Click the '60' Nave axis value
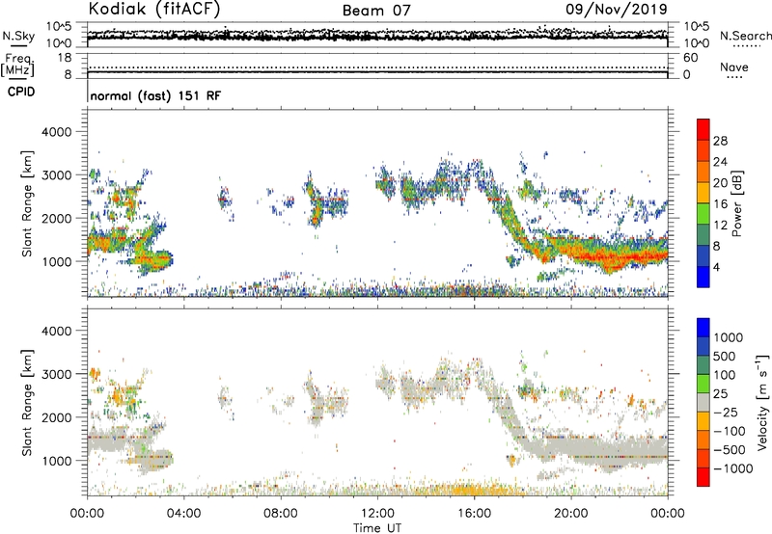Viewport: 772px width, 534px height. click(x=690, y=58)
